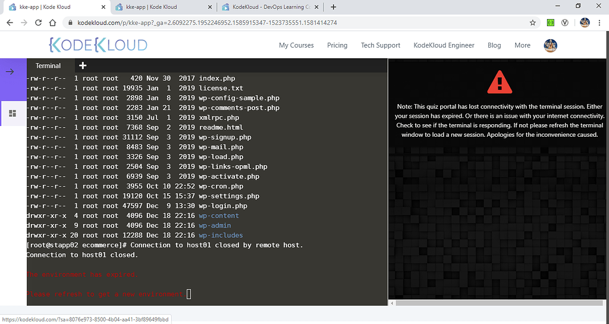Open the green extension icon
This screenshot has height=324, width=609.
[x=550, y=23]
